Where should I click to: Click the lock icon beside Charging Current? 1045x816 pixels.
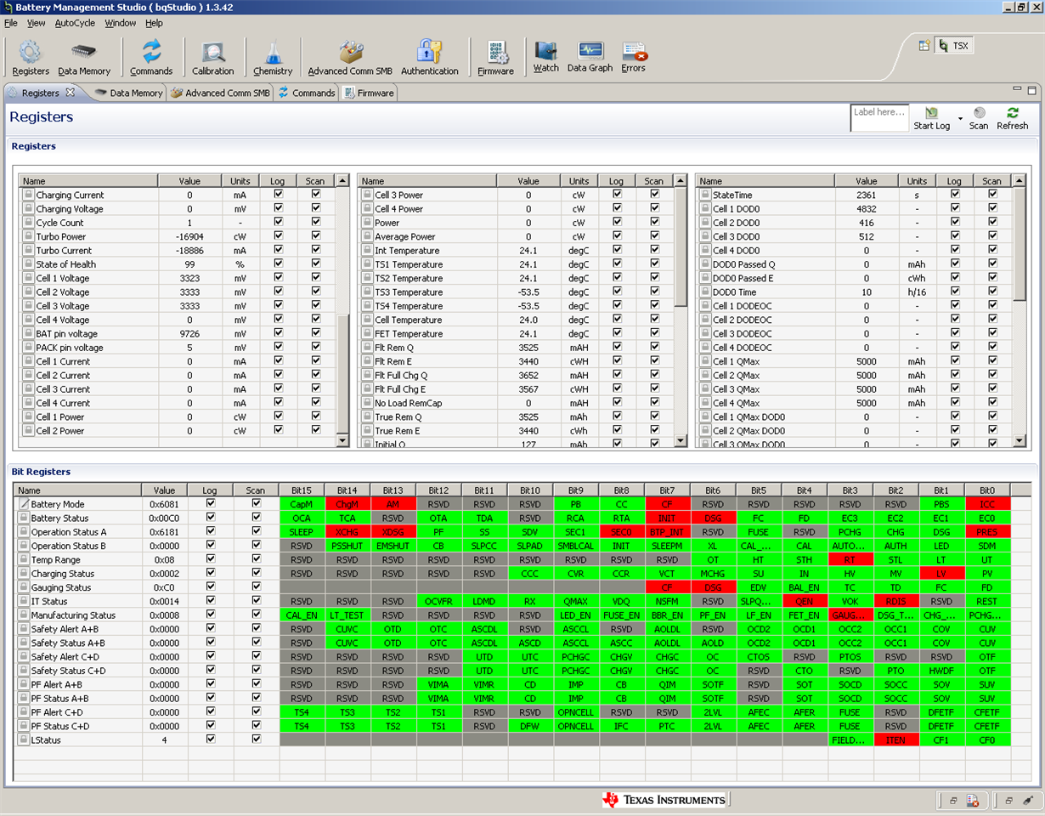pos(28,195)
